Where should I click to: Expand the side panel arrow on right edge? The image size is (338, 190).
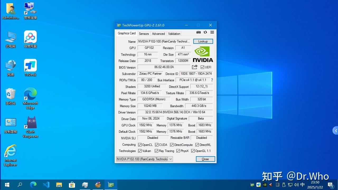pos(336,131)
